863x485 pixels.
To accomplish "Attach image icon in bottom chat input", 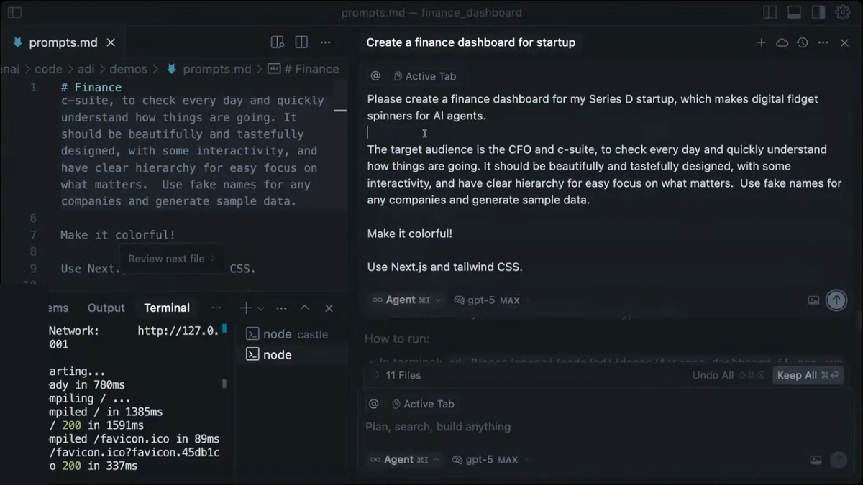I will [x=816, y=460].
